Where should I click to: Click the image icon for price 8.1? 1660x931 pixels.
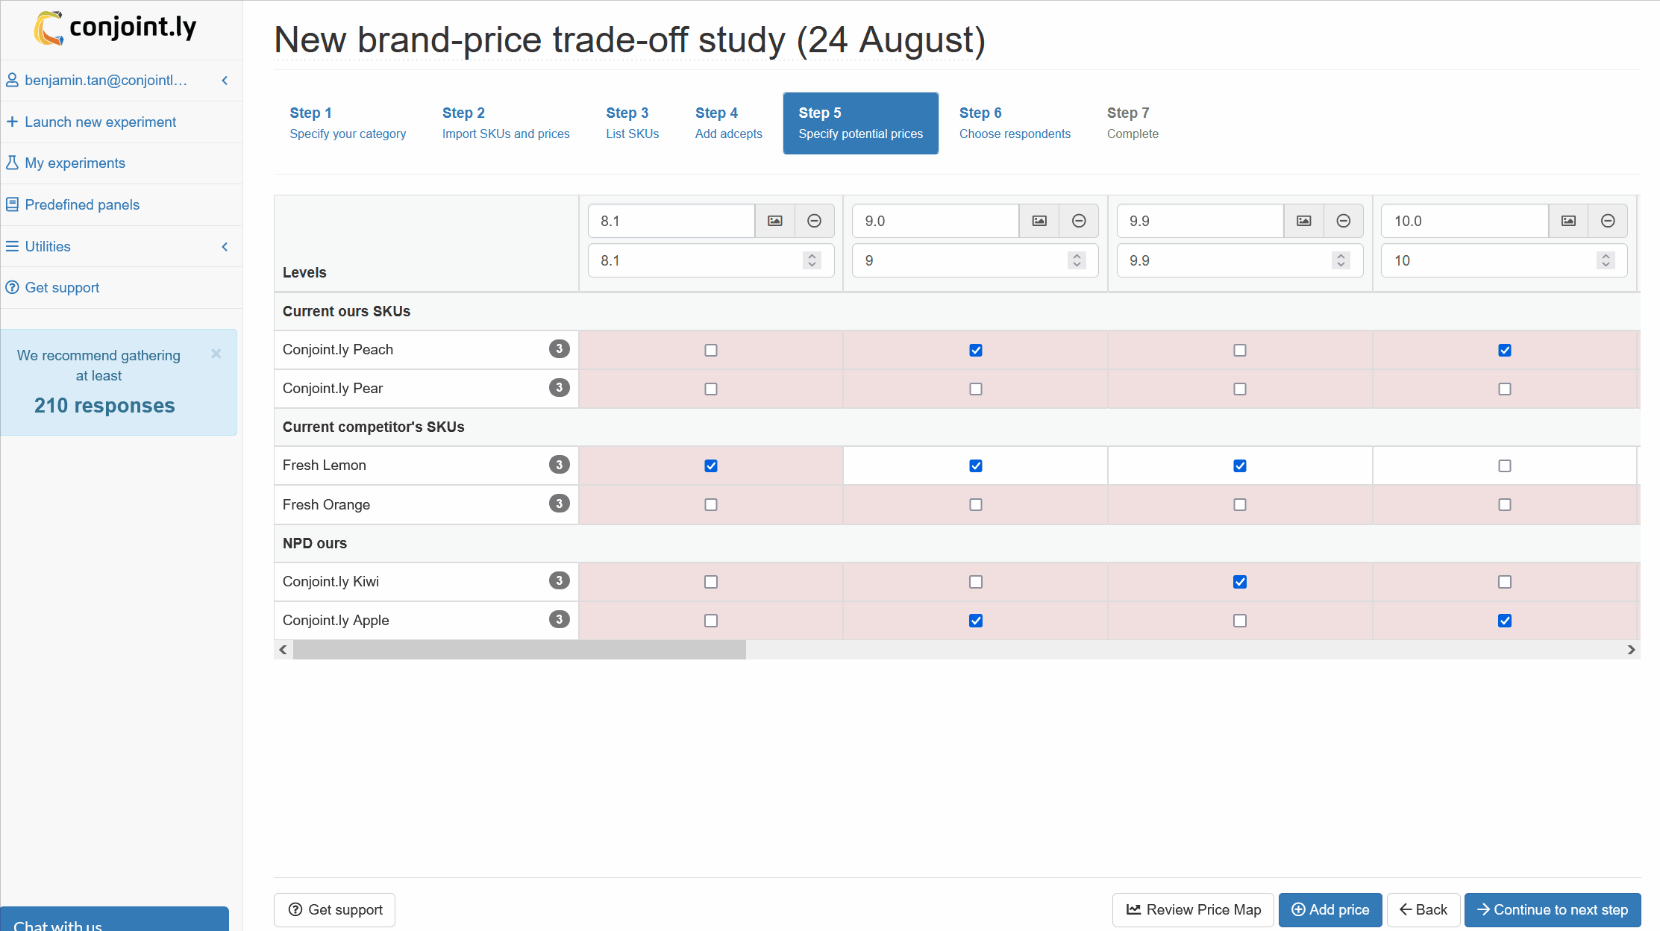click(775, 221)
